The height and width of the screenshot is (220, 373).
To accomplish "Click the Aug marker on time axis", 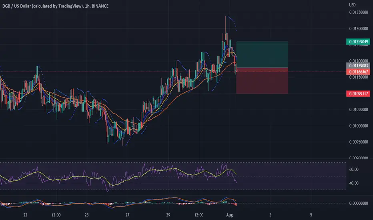I will [229, 215].
